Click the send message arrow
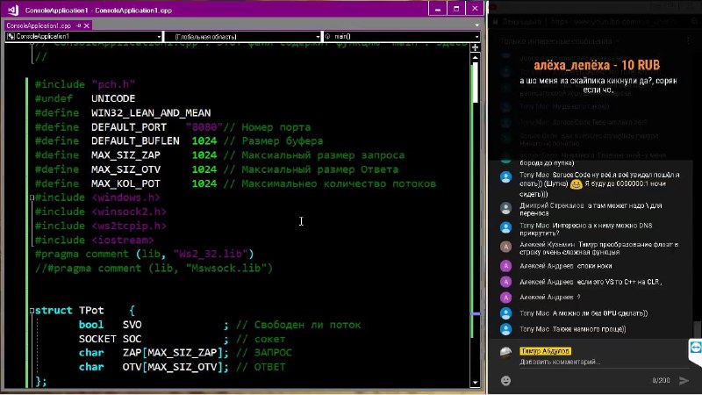702x395 pixels. [684, 381]
